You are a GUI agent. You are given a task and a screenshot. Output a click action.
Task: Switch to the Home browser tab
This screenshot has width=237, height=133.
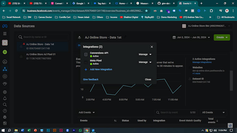pos(123,3)
